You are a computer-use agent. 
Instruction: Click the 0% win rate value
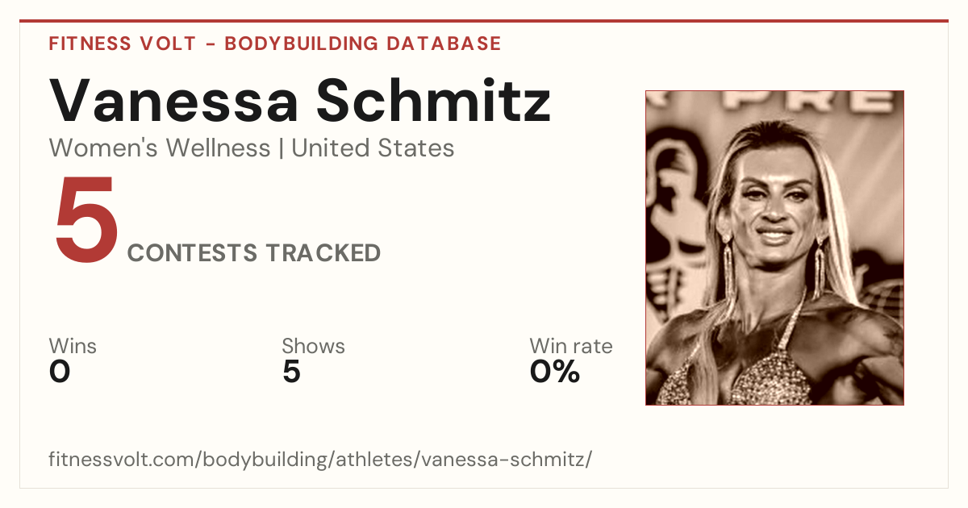pyautogui.click(x=555, y=373)
